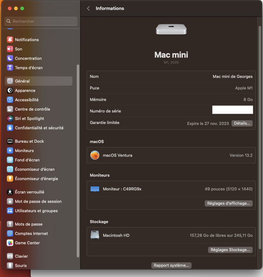This screenshot has height=277, width=263.
Task: Click the Informations pane scrollbar
Action: click(x=260, y=137)
